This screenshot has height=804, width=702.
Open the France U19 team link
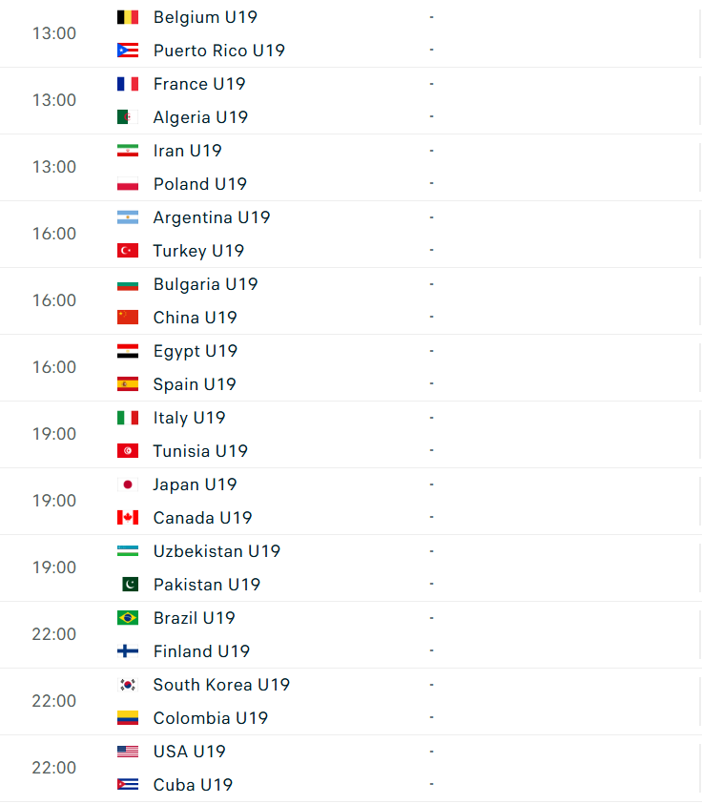(199, 84)
